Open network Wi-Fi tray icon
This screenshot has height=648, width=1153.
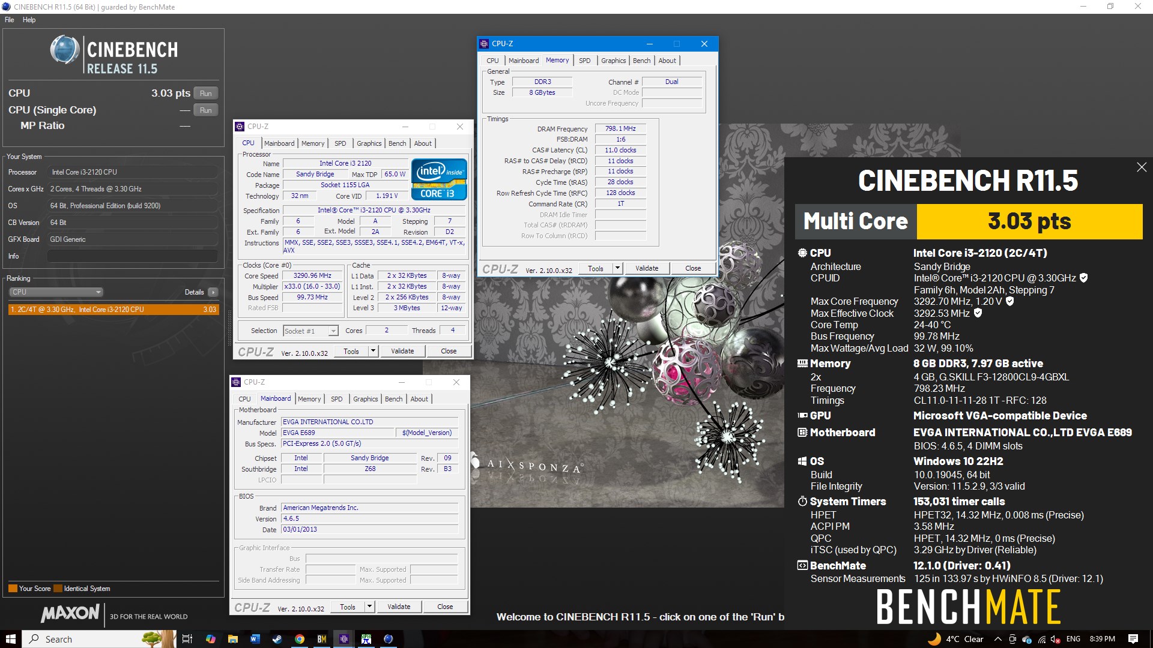[x=1041, y=639]
